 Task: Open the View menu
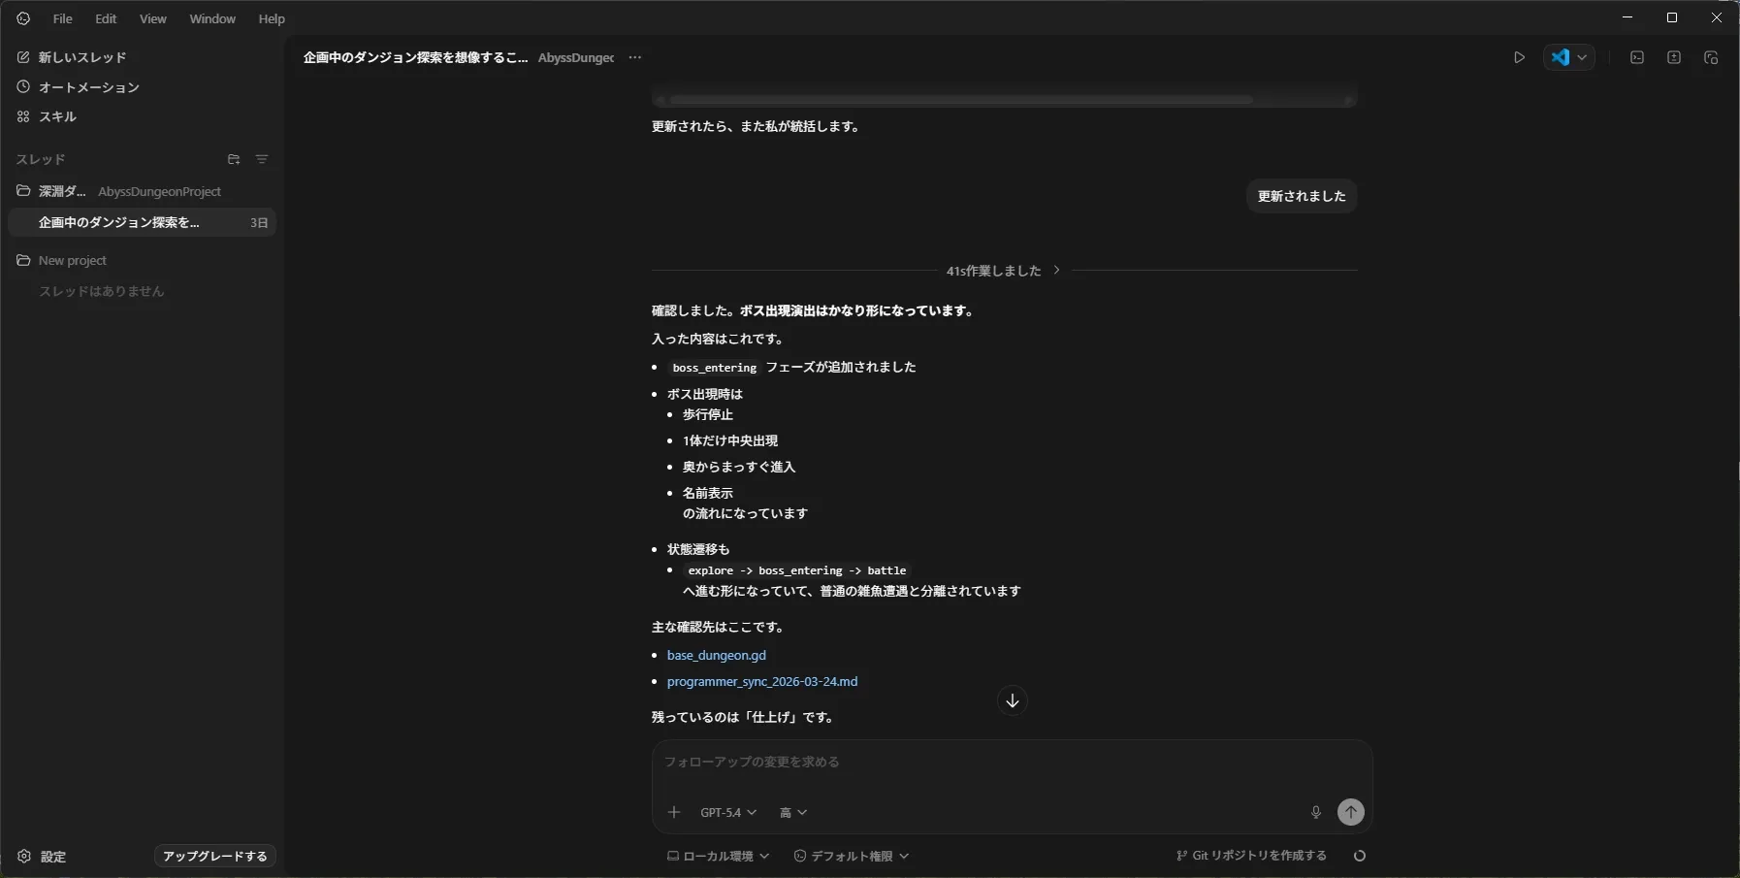click(152, 18)
